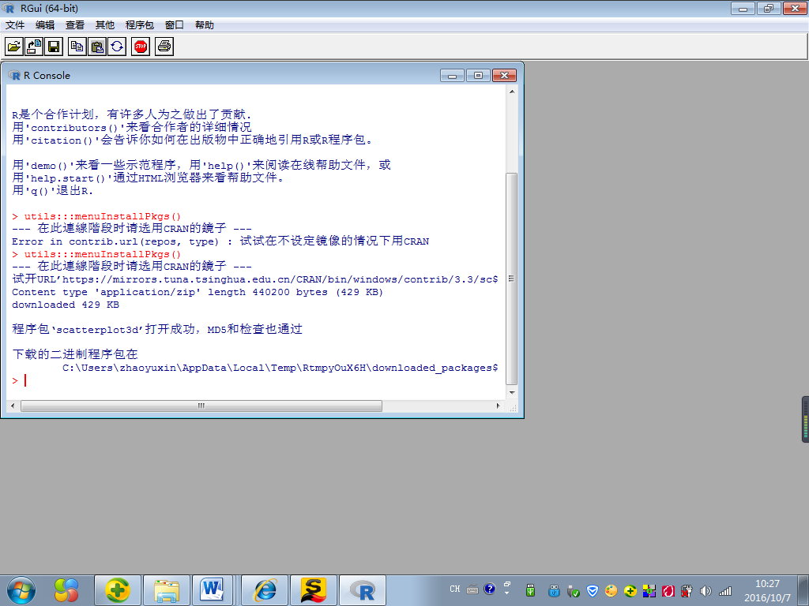
Task: Click the console horizontal scrollbar thumb
Action: (201, 406)
